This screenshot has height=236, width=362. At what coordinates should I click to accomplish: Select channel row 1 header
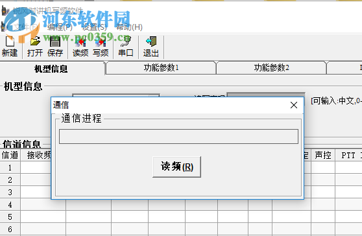click(10, 168)
